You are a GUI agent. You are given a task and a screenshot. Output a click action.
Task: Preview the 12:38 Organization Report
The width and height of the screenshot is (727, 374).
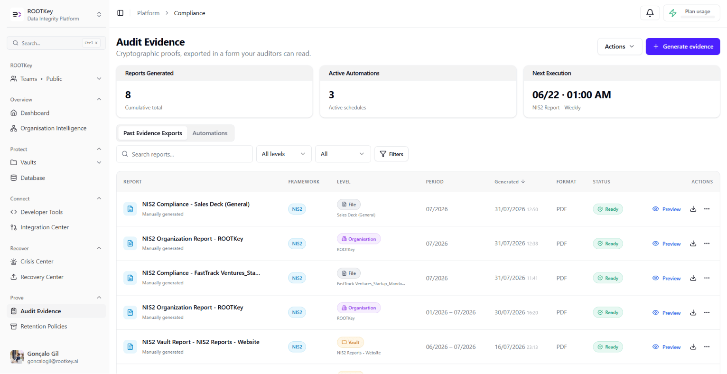[667, 244]
